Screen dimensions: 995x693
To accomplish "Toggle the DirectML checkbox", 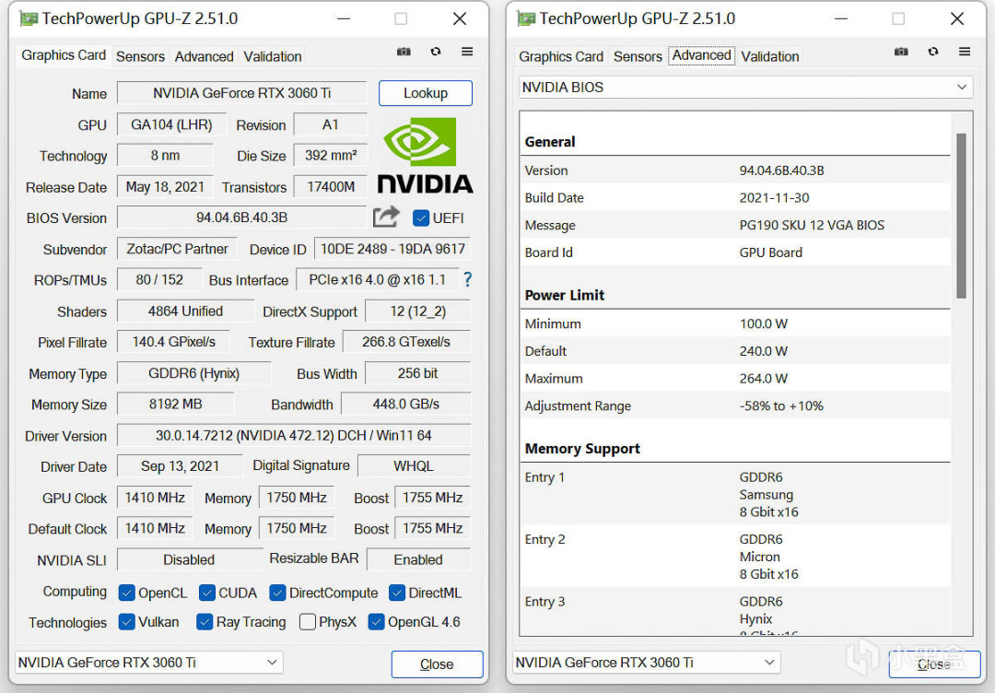I will click(x=397, y=593).
